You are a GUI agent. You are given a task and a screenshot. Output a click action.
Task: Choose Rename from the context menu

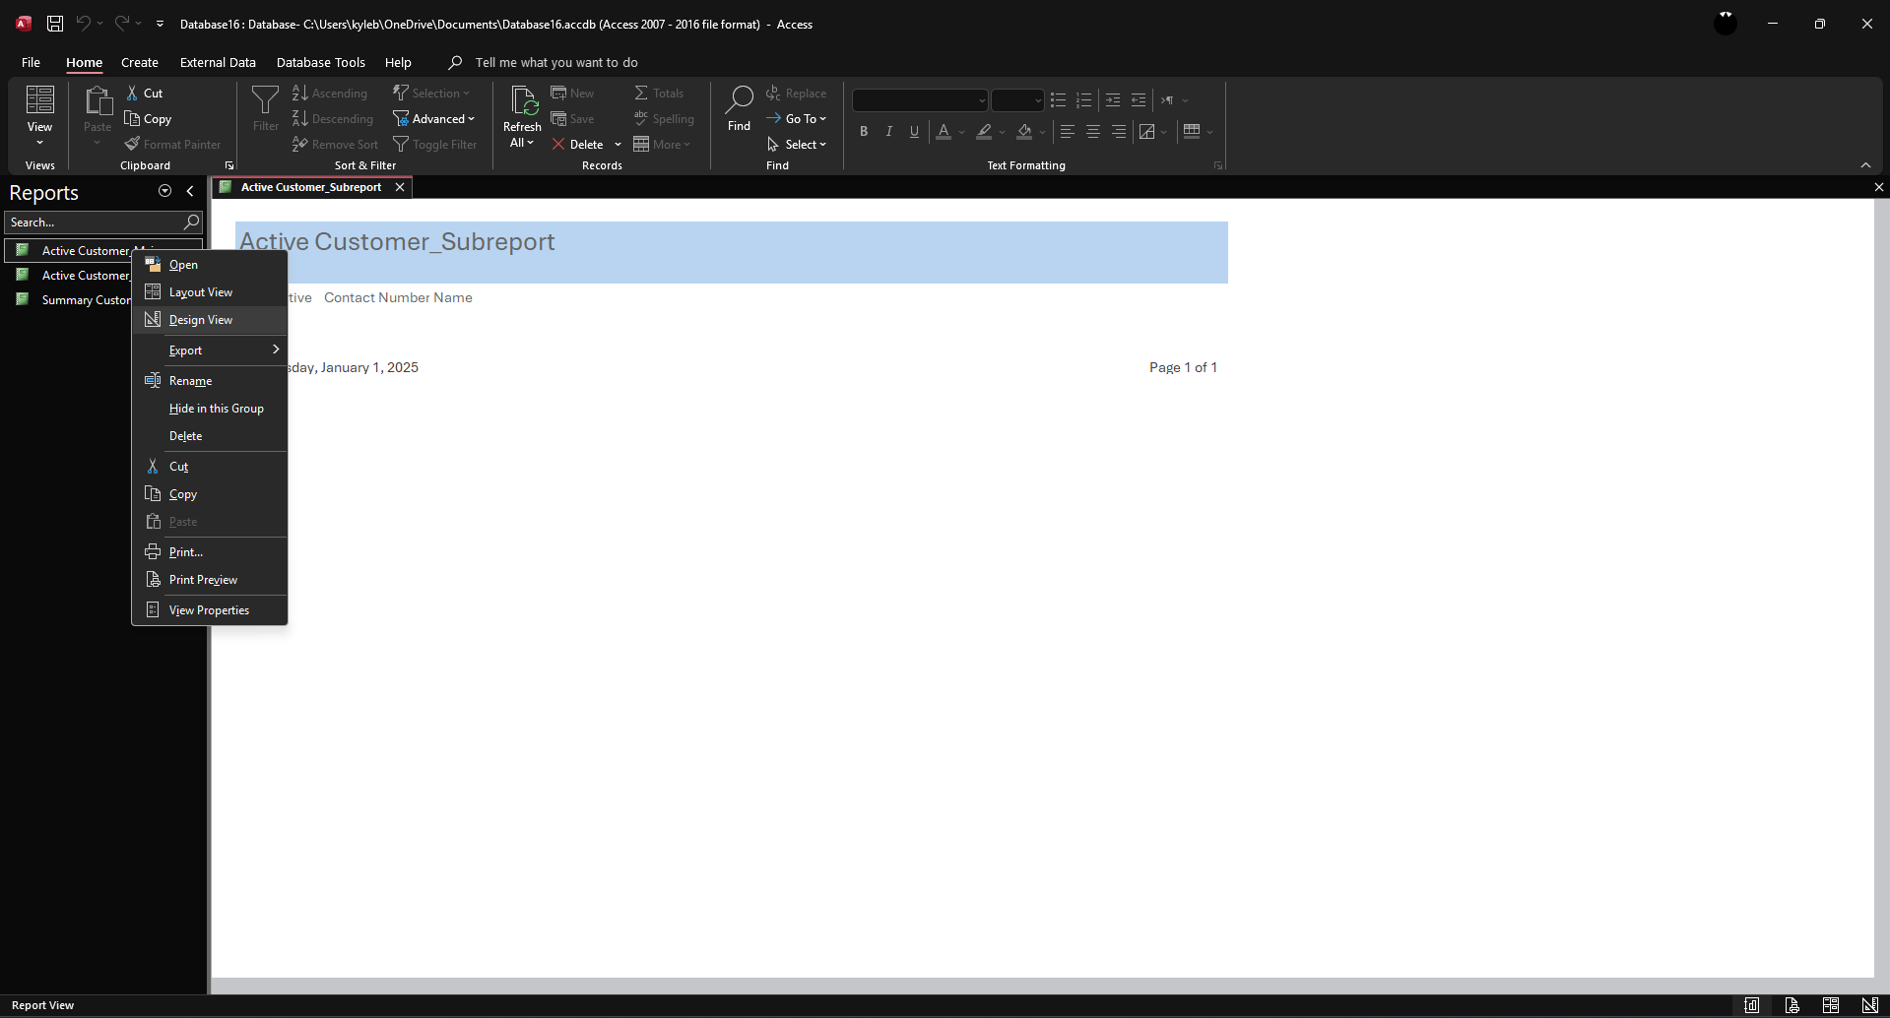tap(210, 381)
